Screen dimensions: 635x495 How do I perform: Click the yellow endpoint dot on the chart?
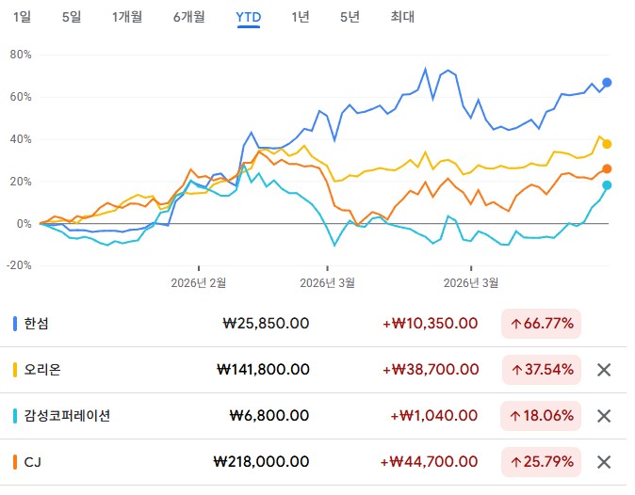click(x=607, y=144)
